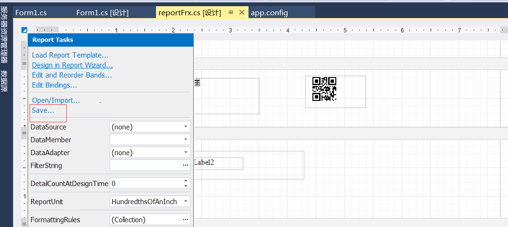The height and width of the screenshot is (227, 508).
Task: Expand the DataMember dropdown
Action: pyautogui.click(x=186, y=140)
